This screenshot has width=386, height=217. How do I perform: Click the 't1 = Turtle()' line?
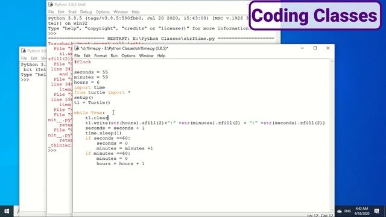pyautogui.click(x=92, y=102)
